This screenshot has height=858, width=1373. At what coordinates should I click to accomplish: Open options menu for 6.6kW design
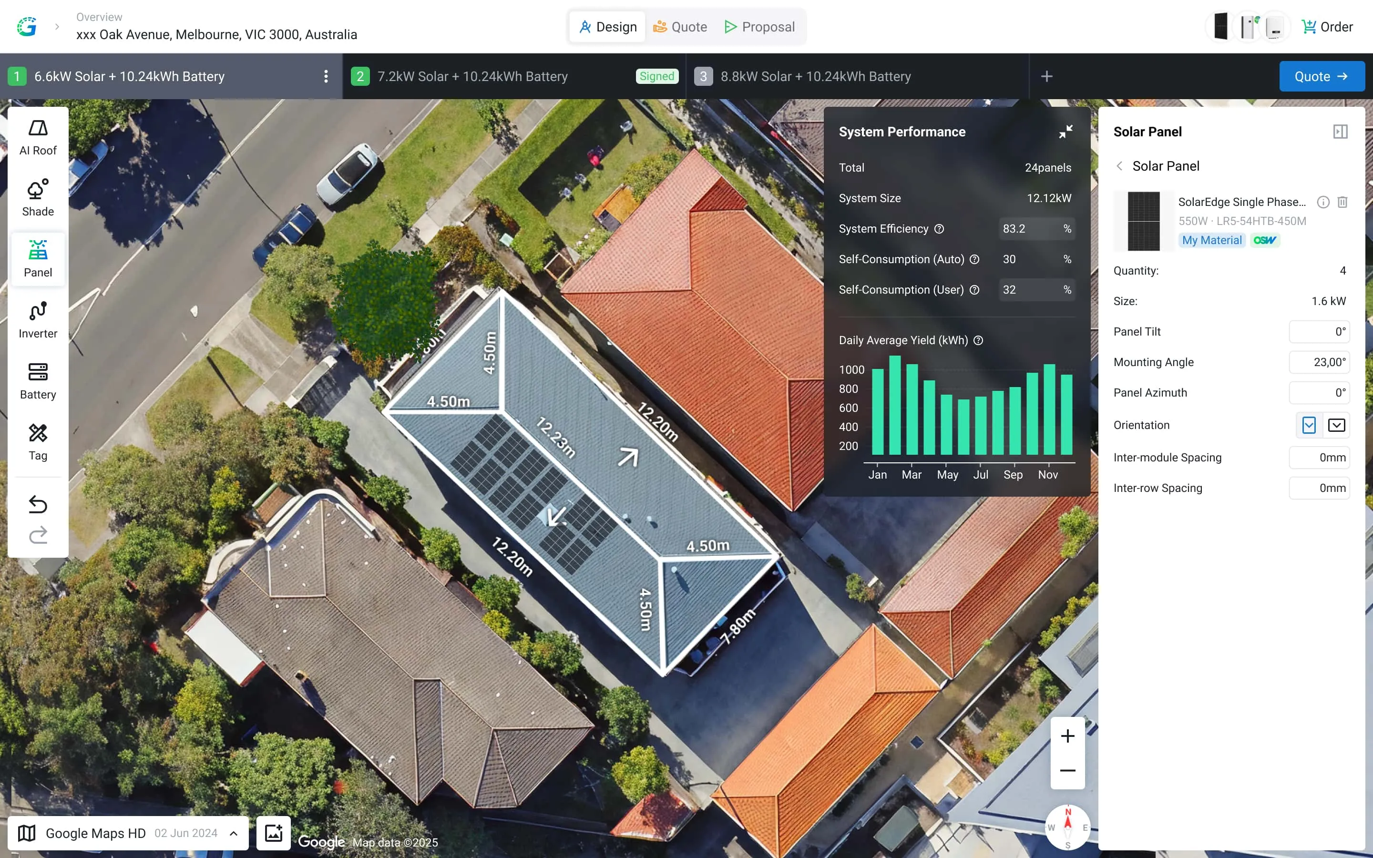tap(326, 77)
